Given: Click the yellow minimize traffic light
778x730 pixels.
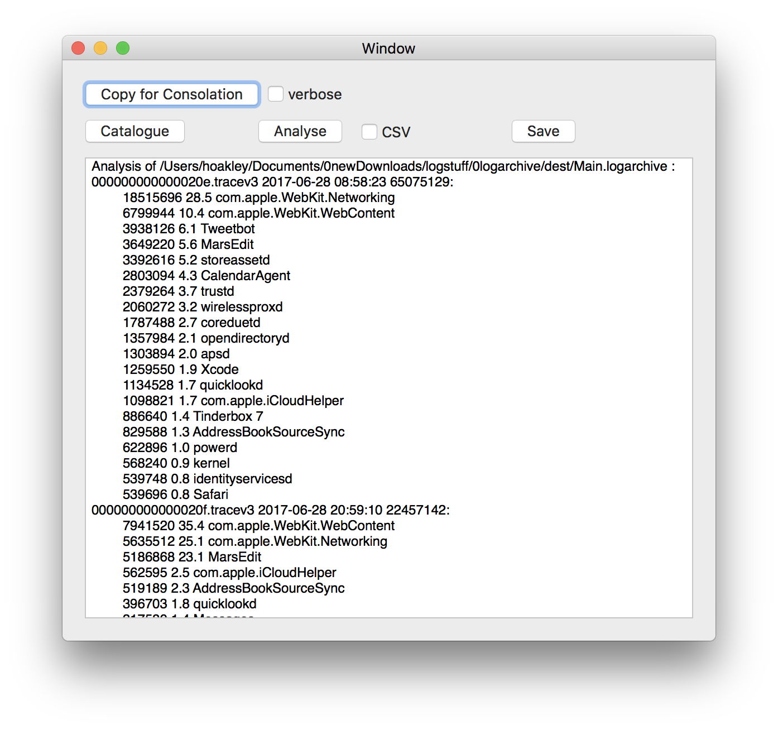Looking at the screenshot, I should coord(100,48).
